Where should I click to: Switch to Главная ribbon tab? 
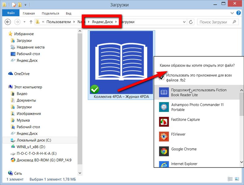[29, 13]
